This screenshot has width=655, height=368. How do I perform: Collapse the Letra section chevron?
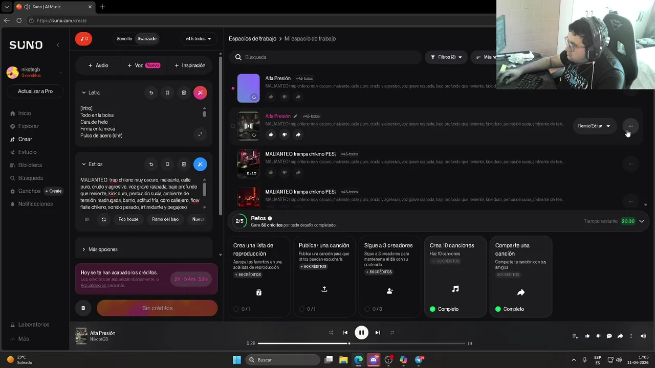point(84,93)
